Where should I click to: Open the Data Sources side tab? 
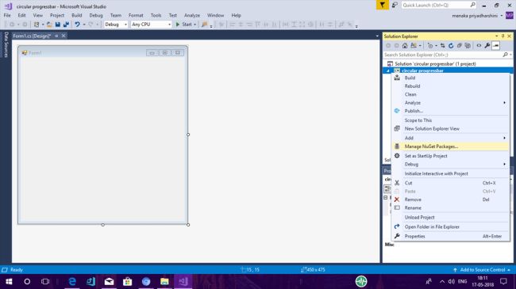[x=6, y=44]
